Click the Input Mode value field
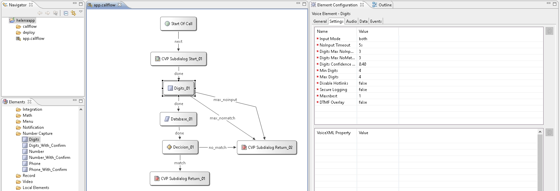This screenshot has height=191, width=560. [x=377, y=39]
